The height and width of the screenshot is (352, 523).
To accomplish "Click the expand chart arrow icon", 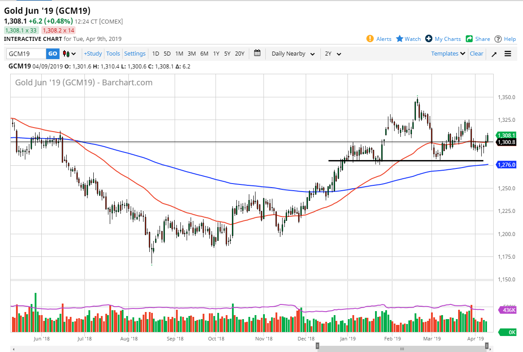I will (494, 54).
